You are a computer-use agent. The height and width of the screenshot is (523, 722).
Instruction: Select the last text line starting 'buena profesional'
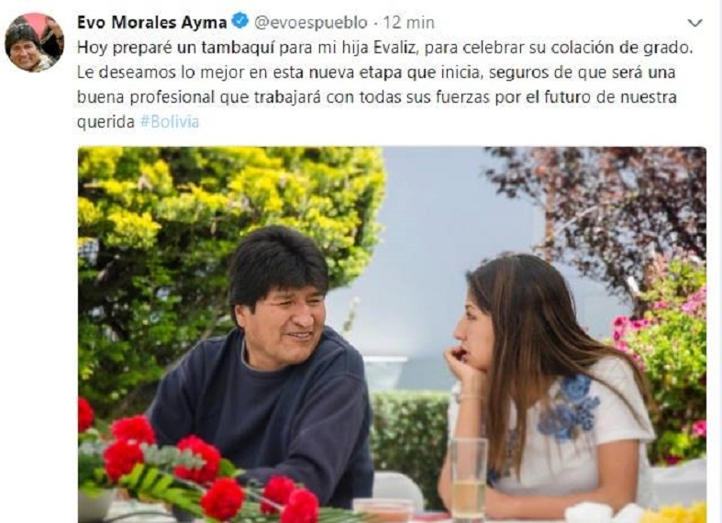[x=377, y=97]
